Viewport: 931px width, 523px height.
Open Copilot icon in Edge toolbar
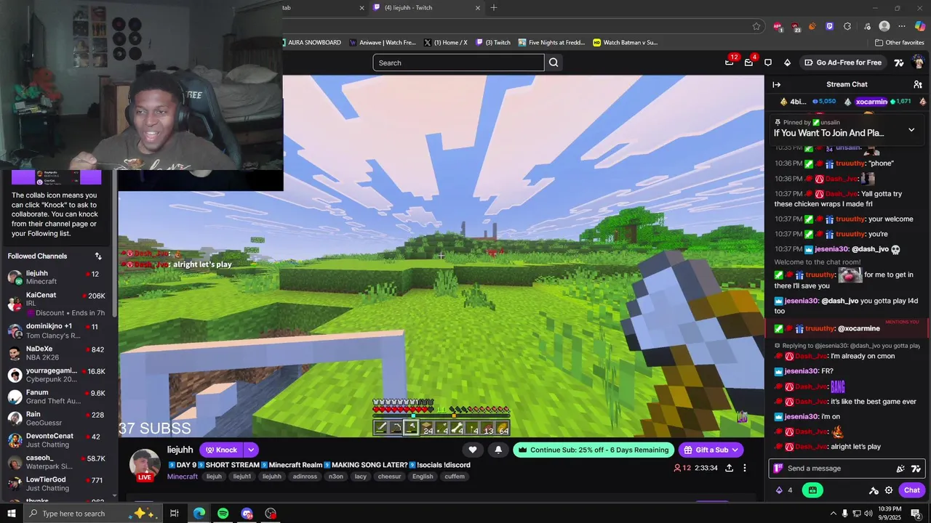point(920,26)
